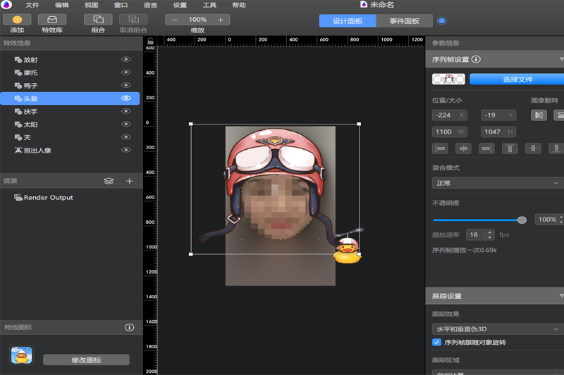Viewport: 564px width, 375px height.
Task: Collapse the 序列帧设置 section
Action: pos(561,59)
